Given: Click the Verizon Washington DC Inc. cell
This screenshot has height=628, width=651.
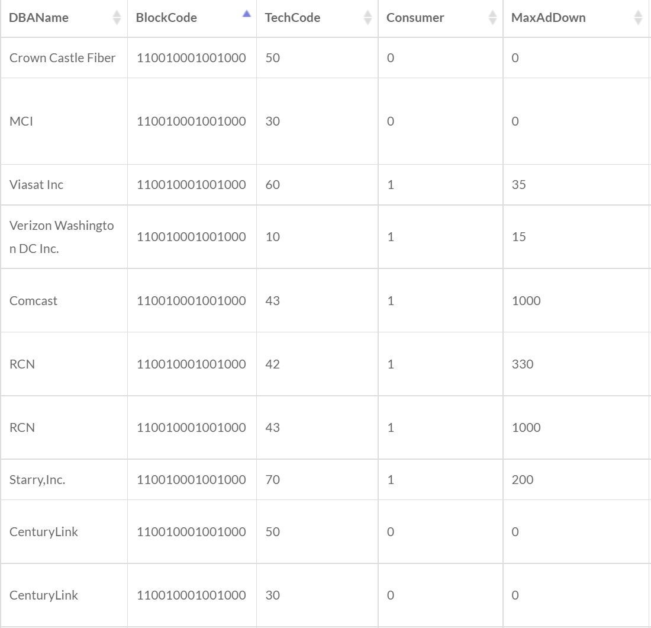Looking at the screenshot, I should coord(62,236).
